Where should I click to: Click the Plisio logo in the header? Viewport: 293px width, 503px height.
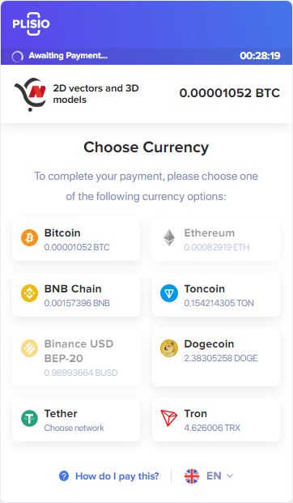click(x=31, y=23)
